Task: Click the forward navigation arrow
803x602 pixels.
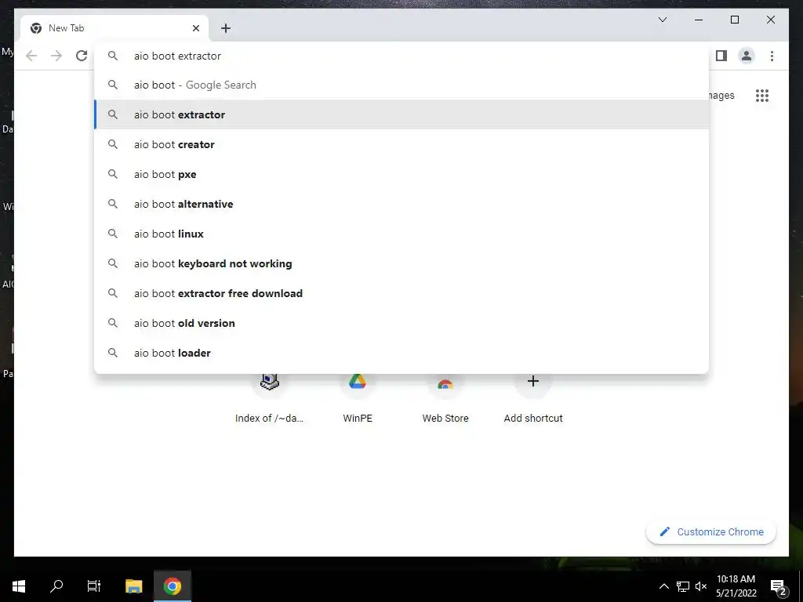Action: point(56,56)
